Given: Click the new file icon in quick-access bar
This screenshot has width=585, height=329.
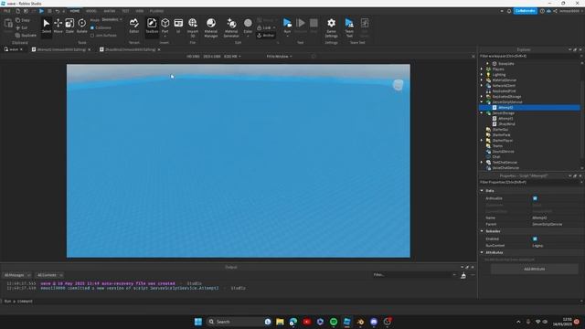Looking at the screenshot, I should click(x=17, y=11).
